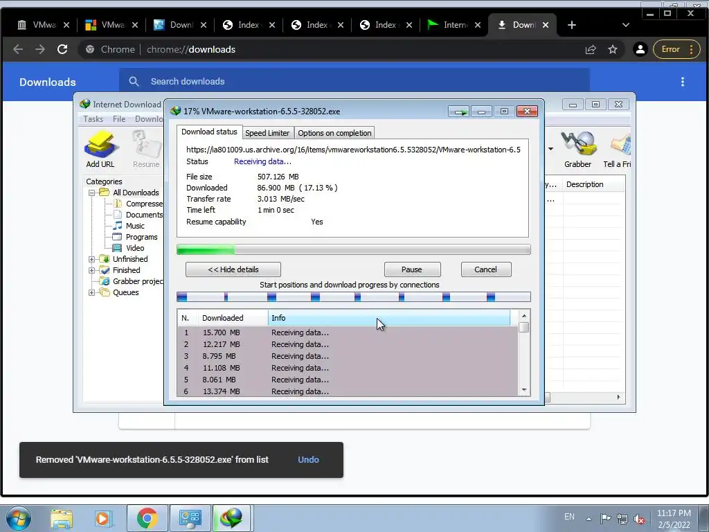Switch to Speed Limiter tab
The width and height of the screenshot is (709, 532).
pyautogui.click(x=267, y=133)
